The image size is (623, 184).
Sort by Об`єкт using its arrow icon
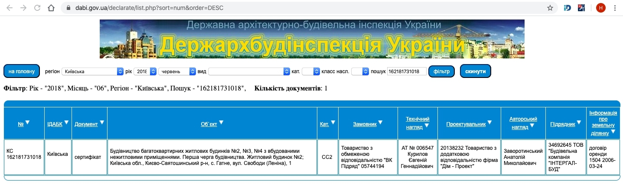(221, 123)
